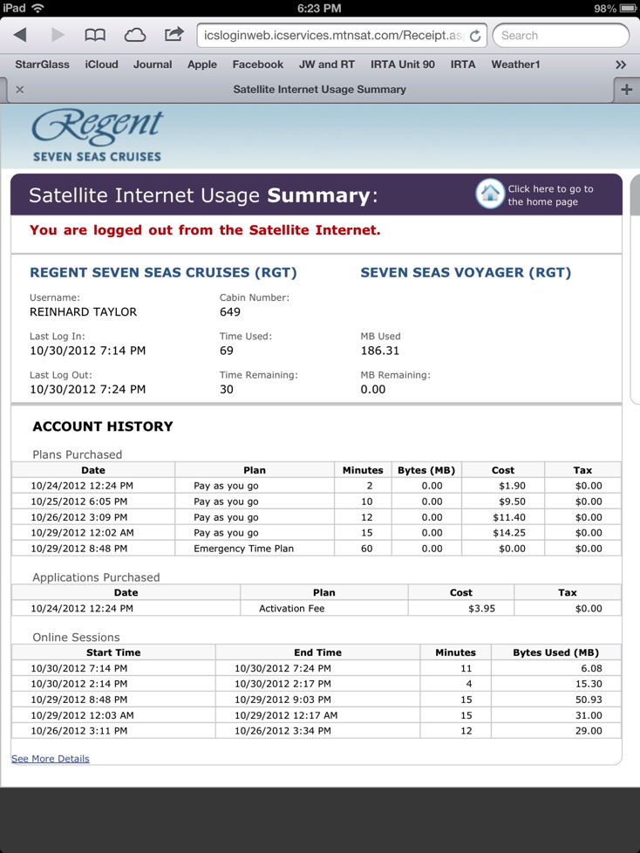Tap the Wi-Fi icon in status bar
Image resolution: width=640 pixels, height=853 pixels.
pyautogui.click(x=37, y=8)
